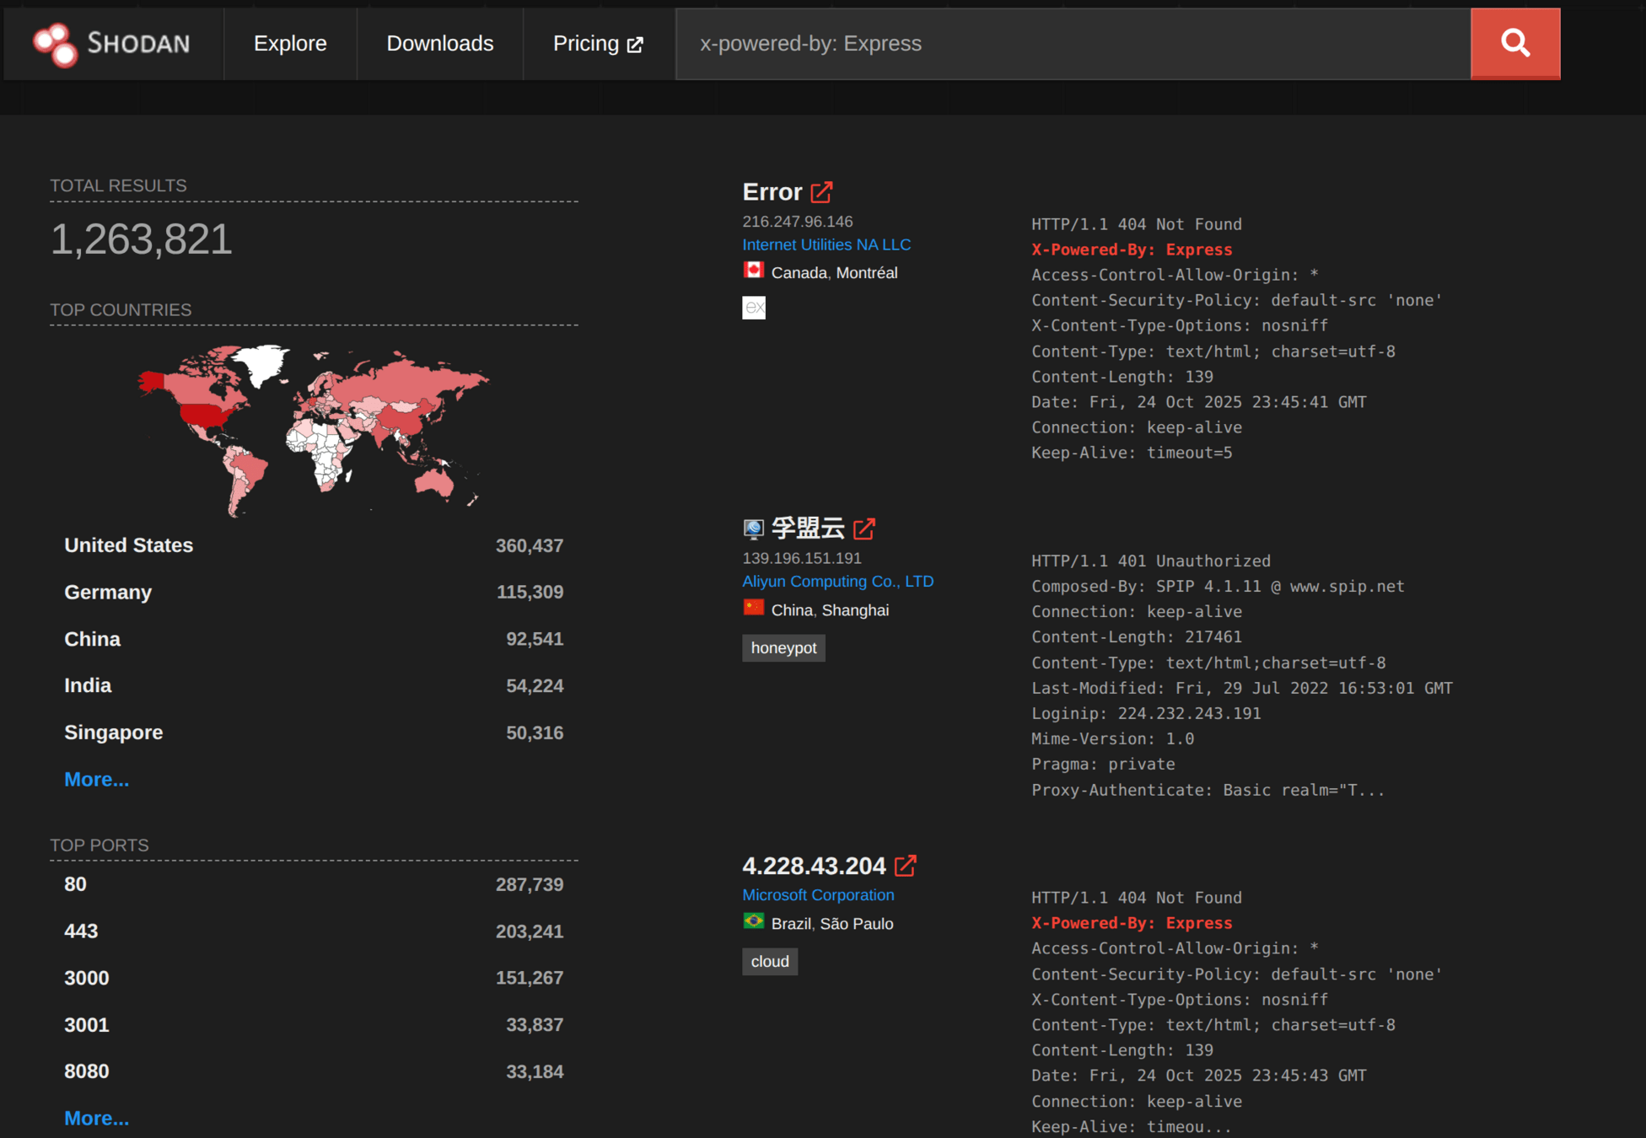Click the China flag icon
This screenshot has width=1646, height=1138.
click(753, 608)
